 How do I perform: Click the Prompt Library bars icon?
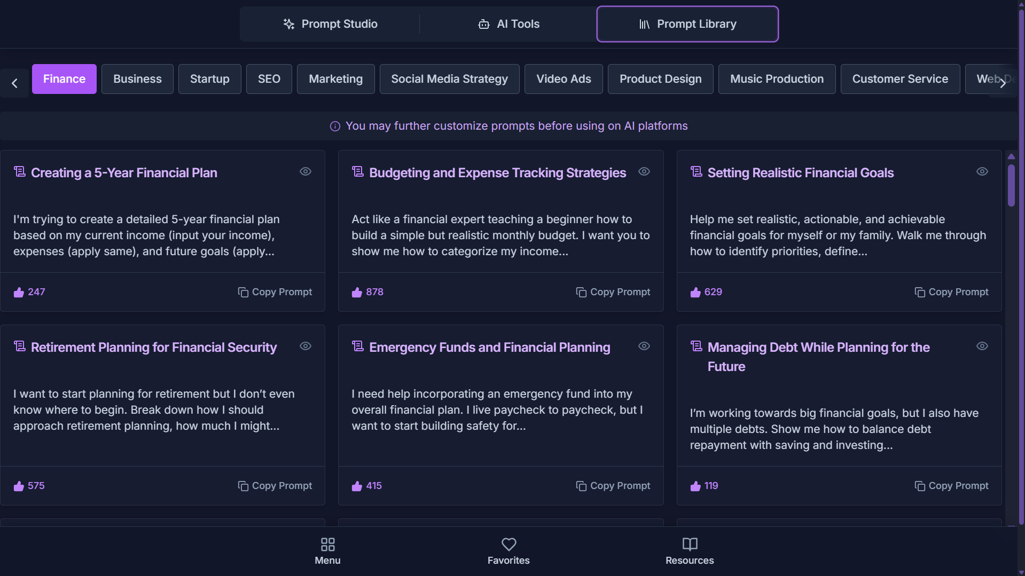click(x=645, y=23)
